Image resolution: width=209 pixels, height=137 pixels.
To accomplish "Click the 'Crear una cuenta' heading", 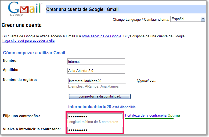I will click(x=21, y=25).
